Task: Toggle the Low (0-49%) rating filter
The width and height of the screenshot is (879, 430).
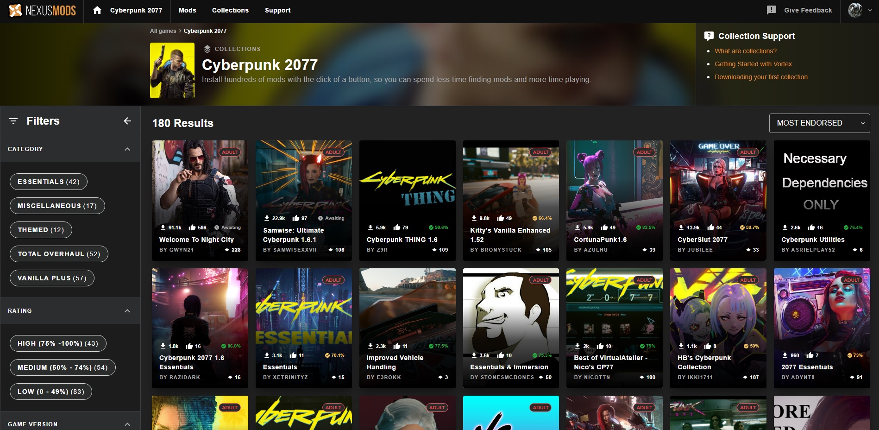Action: [51, 392]
